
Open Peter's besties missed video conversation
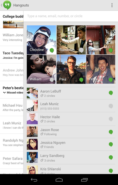tap(12, 90)
